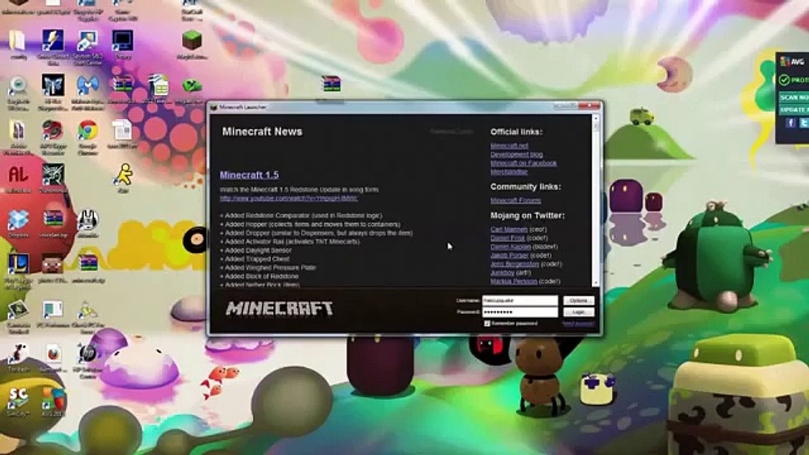Screen dimensions: 809x455
Task: Toggle the Remember password checkbox
Action: tap(487, 324)
